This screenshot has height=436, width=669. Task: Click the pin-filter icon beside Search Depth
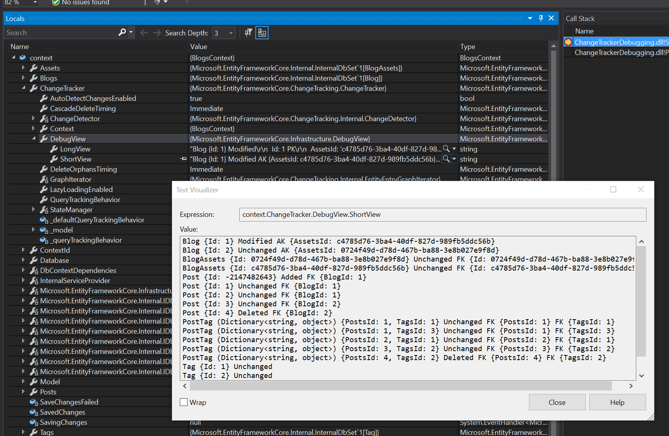[x=248, y=32]
